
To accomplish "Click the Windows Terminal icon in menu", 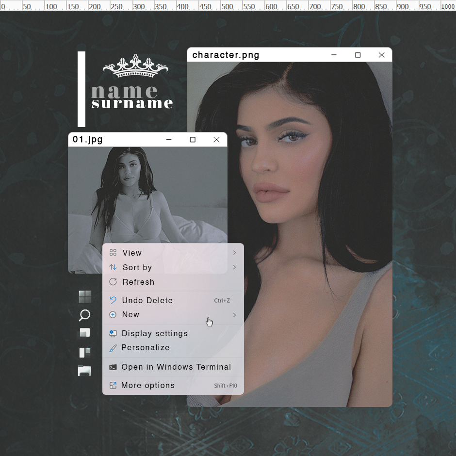I will (x=113, y=367).
